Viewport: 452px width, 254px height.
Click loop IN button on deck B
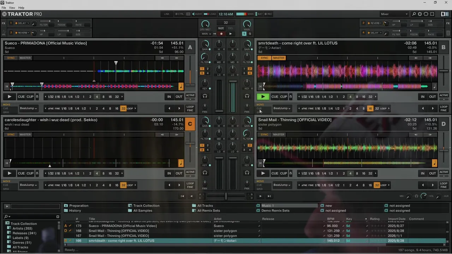click(x=423, y=97)
